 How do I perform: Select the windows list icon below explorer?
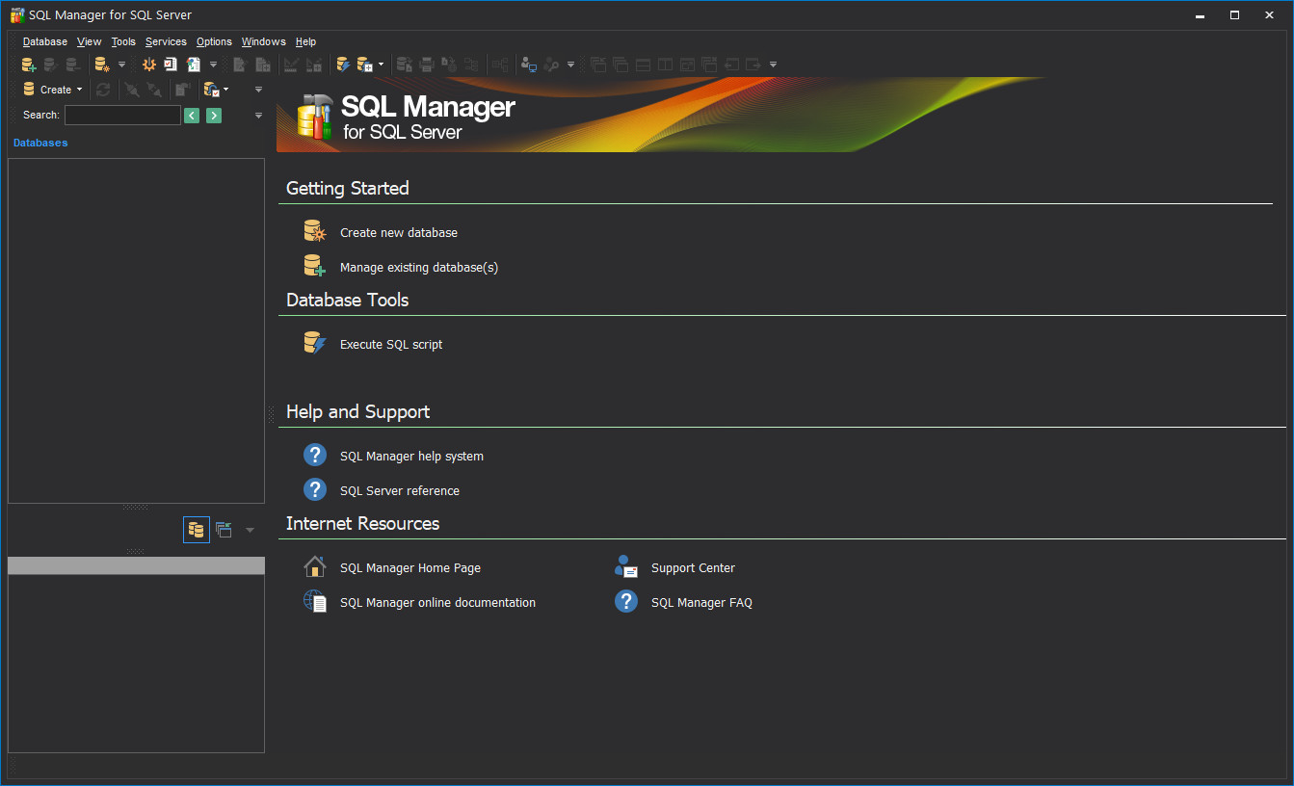point(224,530)
